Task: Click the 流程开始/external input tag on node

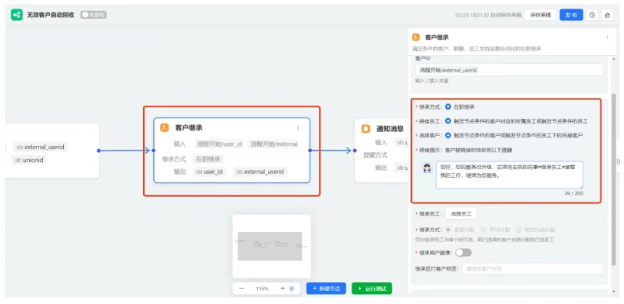Action: click(x=274, y=144)
